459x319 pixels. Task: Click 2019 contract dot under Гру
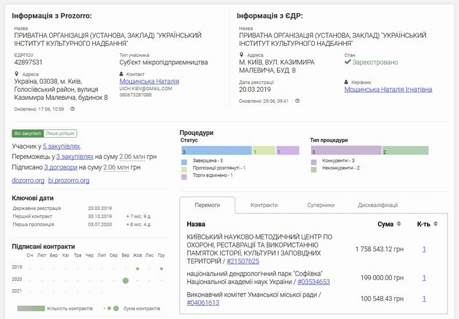pyautogui.click(x=162, y=269)
